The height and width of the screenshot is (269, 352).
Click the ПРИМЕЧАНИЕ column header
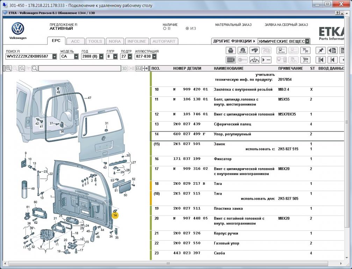[290, 68]
